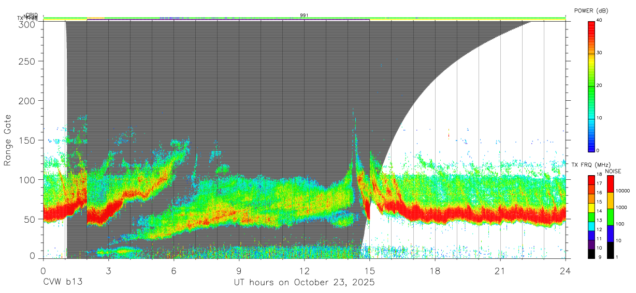
Task: Click the CPID value 991 label
Action: tap(304, 16)
